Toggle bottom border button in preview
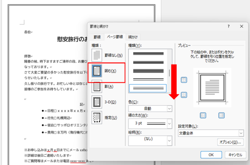The height and width of the screenshot is (165, 250). pyautogui.click(x=184, y=95)
